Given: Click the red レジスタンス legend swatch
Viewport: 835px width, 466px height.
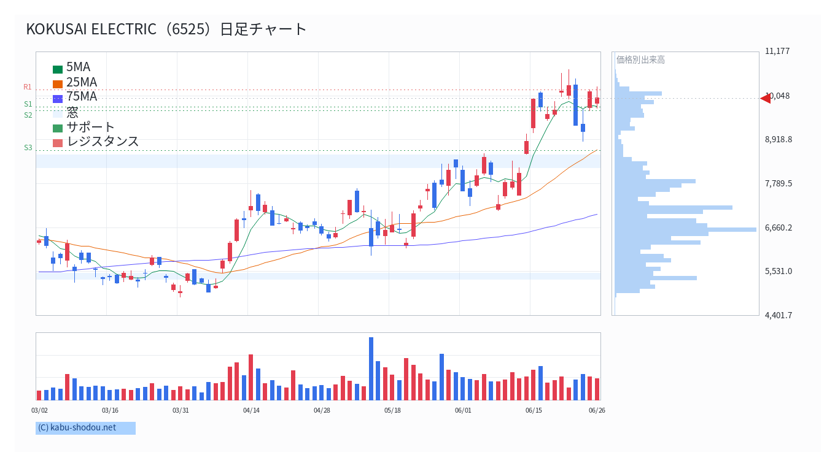Looking at the screenshot, I should (x=58, y=143).
